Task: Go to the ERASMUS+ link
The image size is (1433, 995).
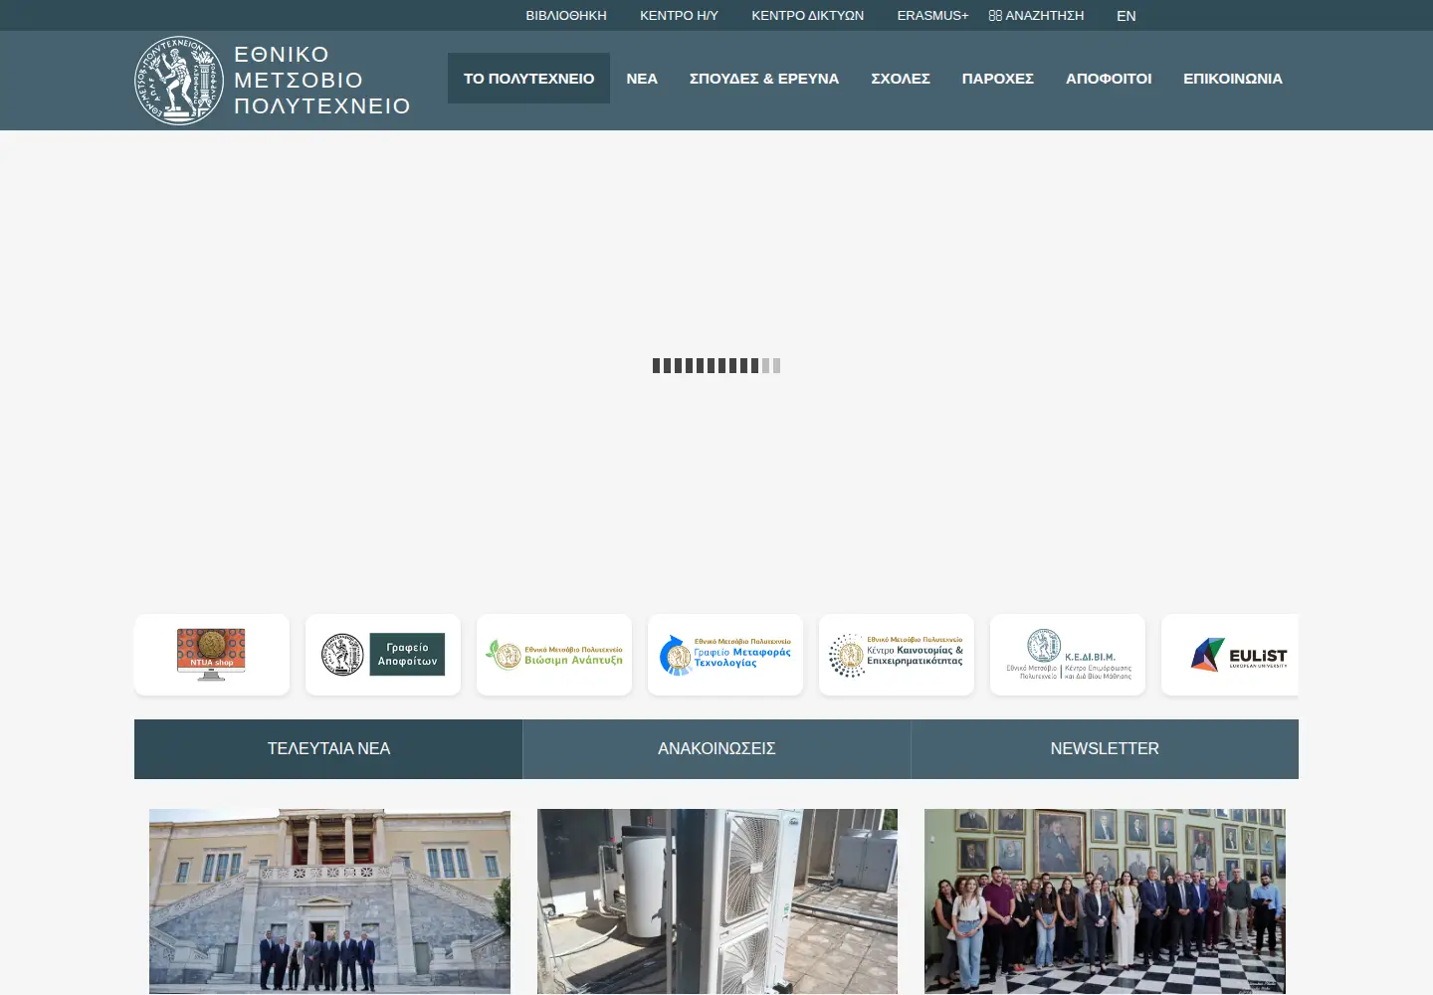Action: (x=932, y=16)
